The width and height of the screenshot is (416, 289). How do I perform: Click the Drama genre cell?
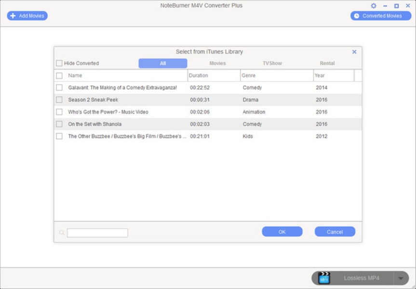pos(251,100)
